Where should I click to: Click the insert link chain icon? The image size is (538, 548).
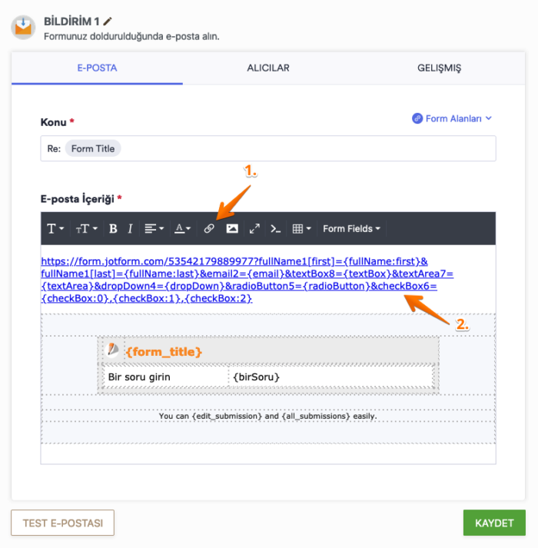click(x=209, y=228)
